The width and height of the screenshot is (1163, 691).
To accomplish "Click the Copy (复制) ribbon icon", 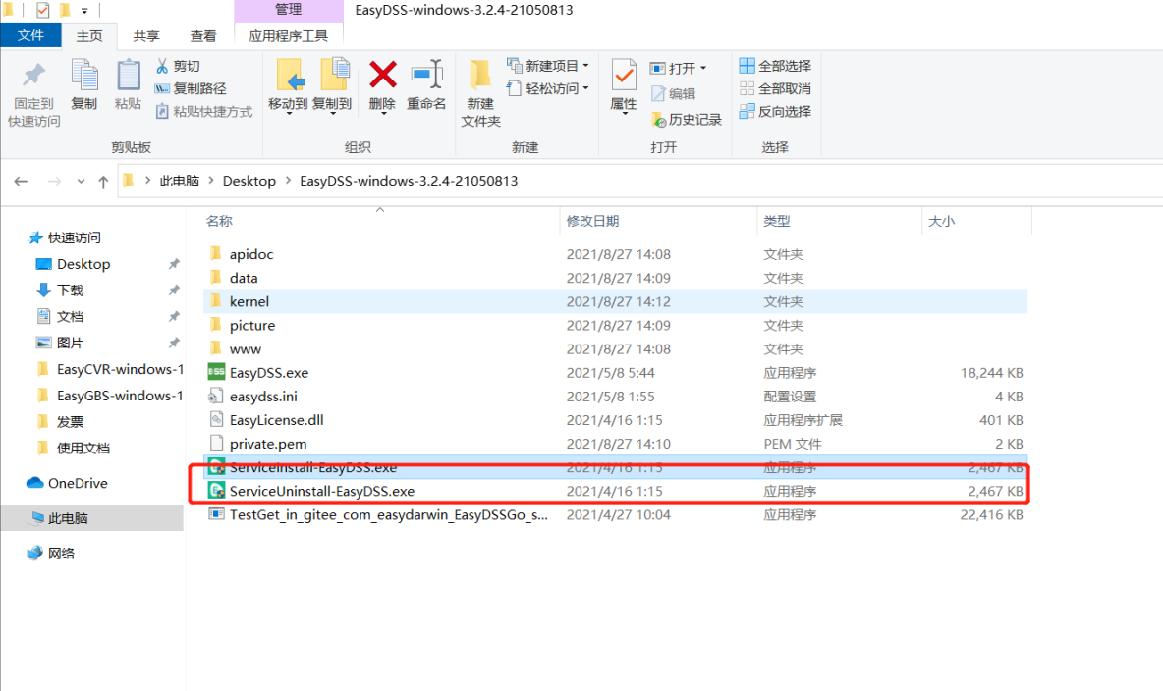I will click(x=83, y=76).
